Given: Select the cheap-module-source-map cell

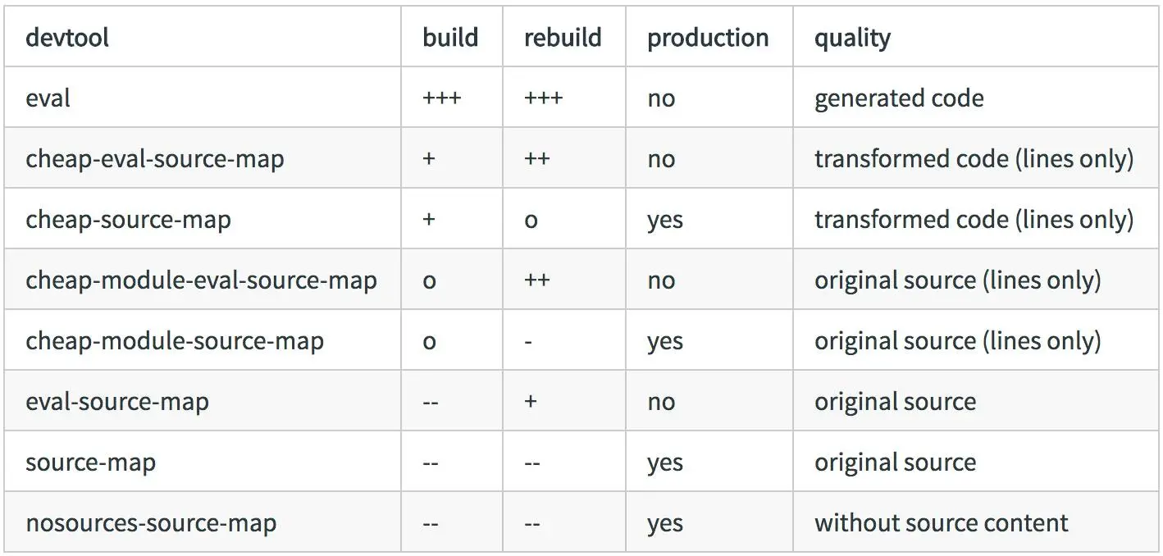Looking at the screenshot, I should (175, 341).
